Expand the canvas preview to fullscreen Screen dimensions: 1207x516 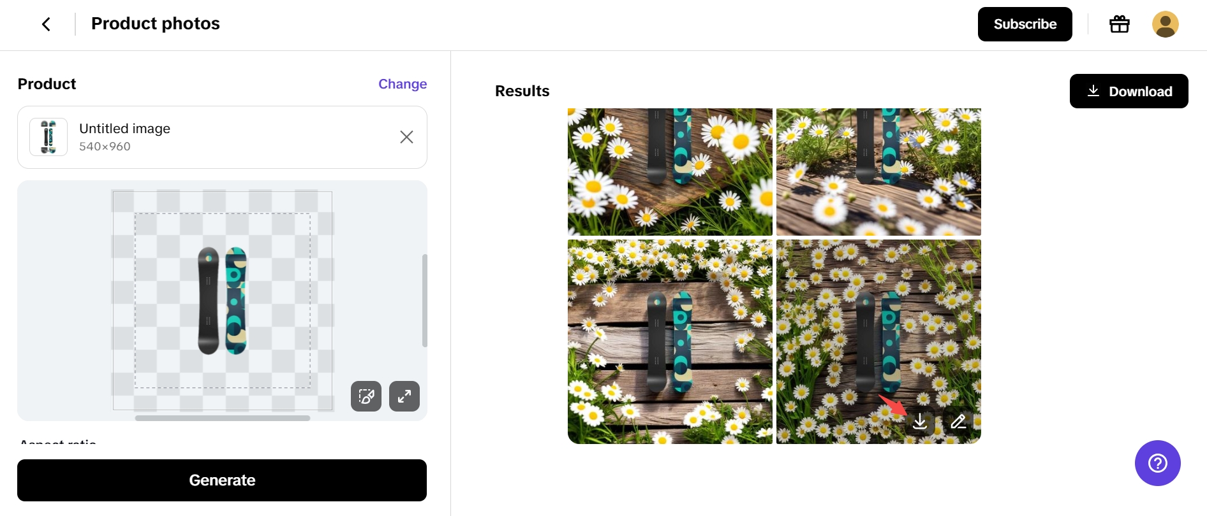click(x=404, y=396)
